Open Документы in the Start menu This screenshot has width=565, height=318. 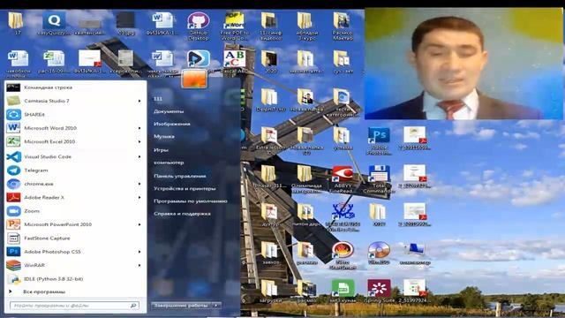tap(169, 111)
